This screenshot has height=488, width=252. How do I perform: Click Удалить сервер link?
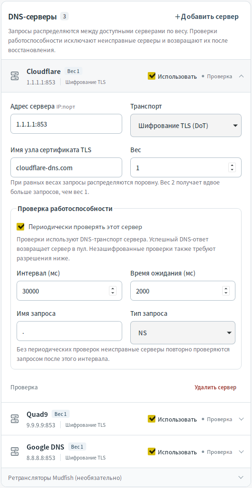216,387
